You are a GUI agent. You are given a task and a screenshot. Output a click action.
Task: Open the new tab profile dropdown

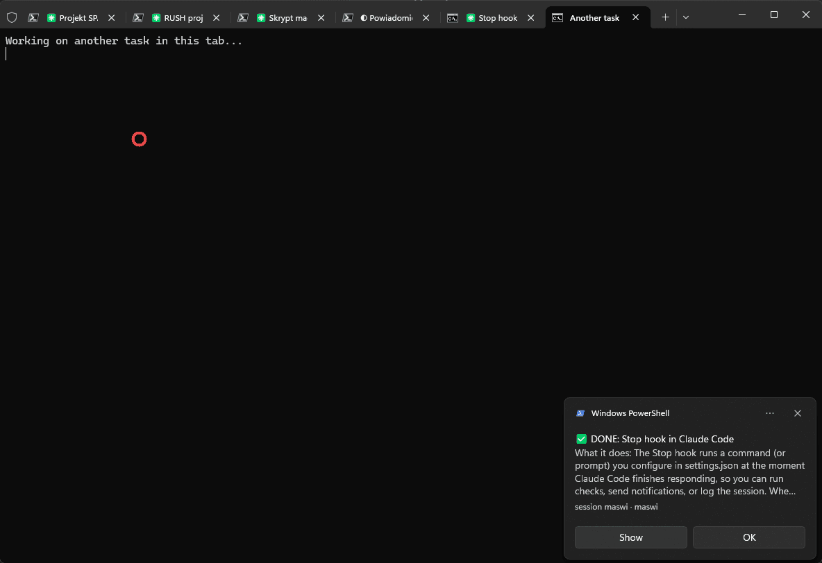[x=686, y=17]
